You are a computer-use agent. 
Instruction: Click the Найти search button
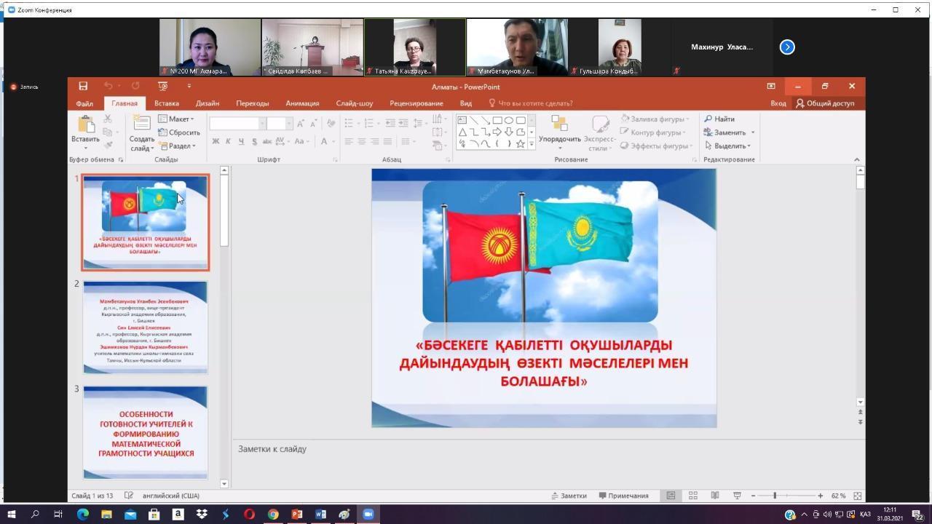pos(719,119)
